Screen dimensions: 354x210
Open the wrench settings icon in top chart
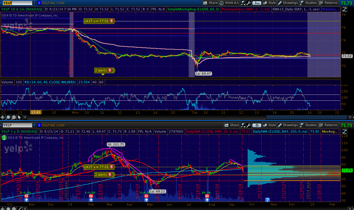248,3
